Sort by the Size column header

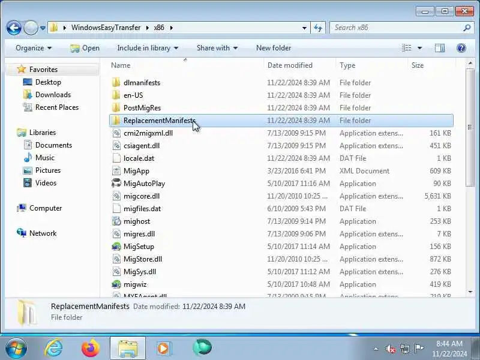click(x=418, y=65)
